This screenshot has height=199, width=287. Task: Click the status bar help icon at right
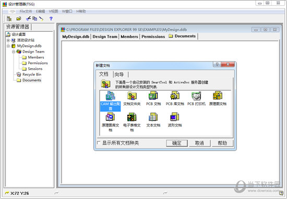click(281, 193)
